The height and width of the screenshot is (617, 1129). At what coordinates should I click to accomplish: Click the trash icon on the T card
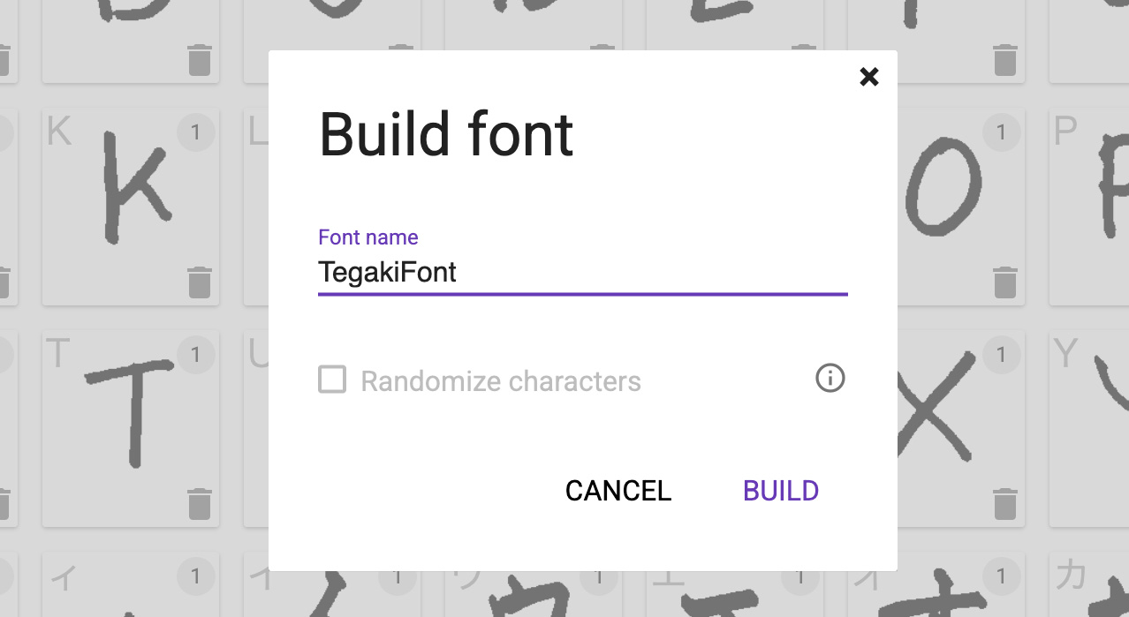(200, 504)
